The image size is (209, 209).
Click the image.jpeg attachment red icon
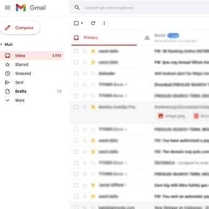click(x=161, y=116)
